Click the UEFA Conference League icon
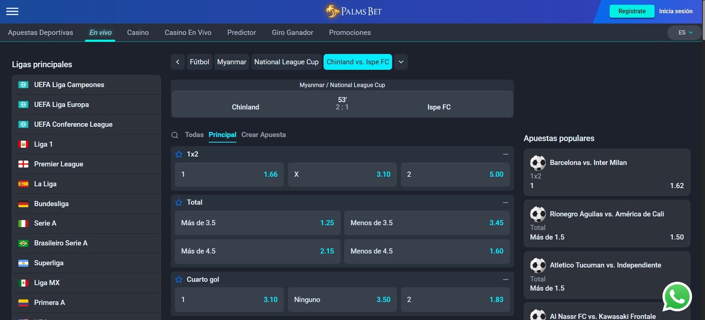The image size is (705, 320). click(23, 124)
